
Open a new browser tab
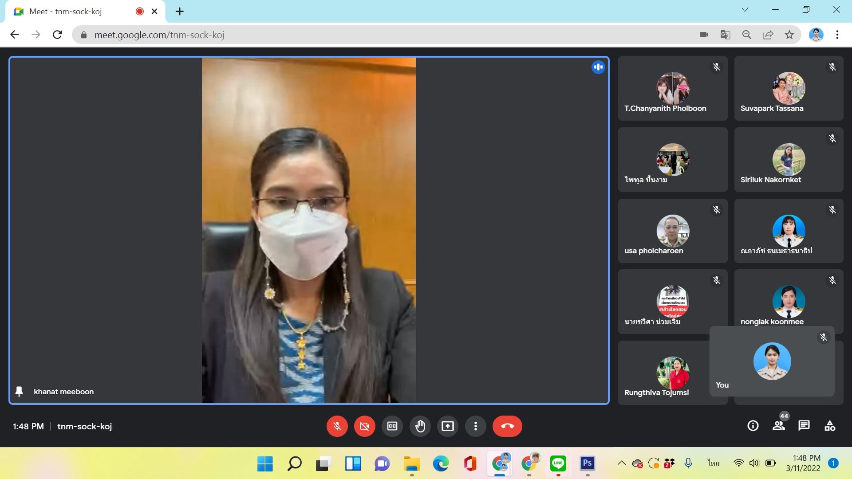[180, 12]
